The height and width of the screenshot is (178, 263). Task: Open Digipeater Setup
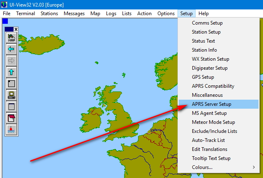click(x=210, y=68)
